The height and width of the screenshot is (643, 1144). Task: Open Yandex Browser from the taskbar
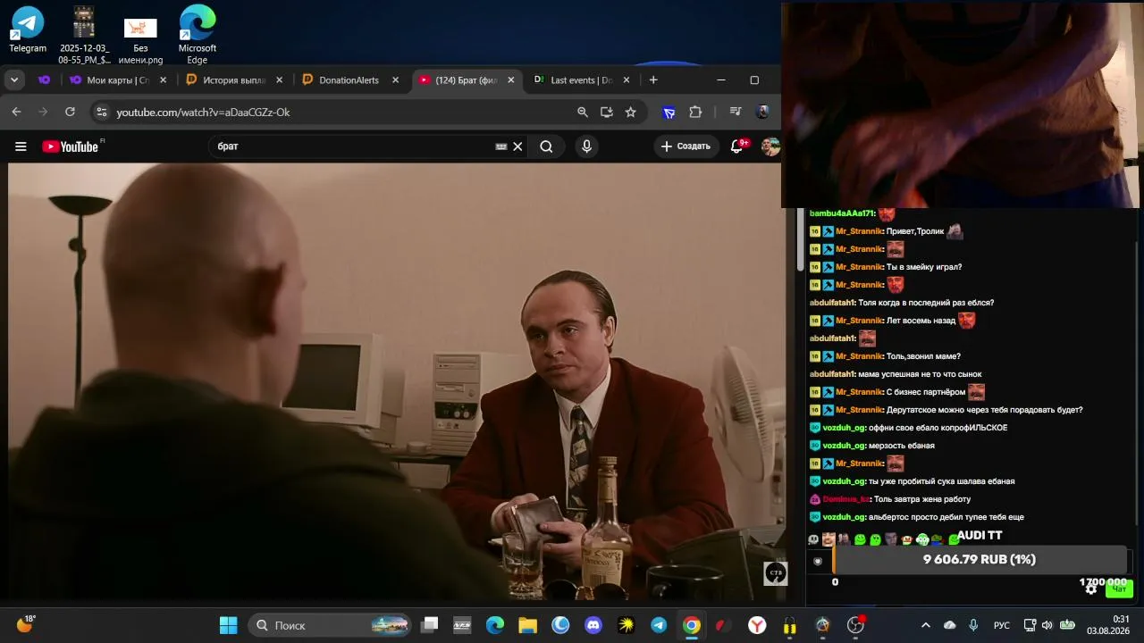(x=757, y=625)
